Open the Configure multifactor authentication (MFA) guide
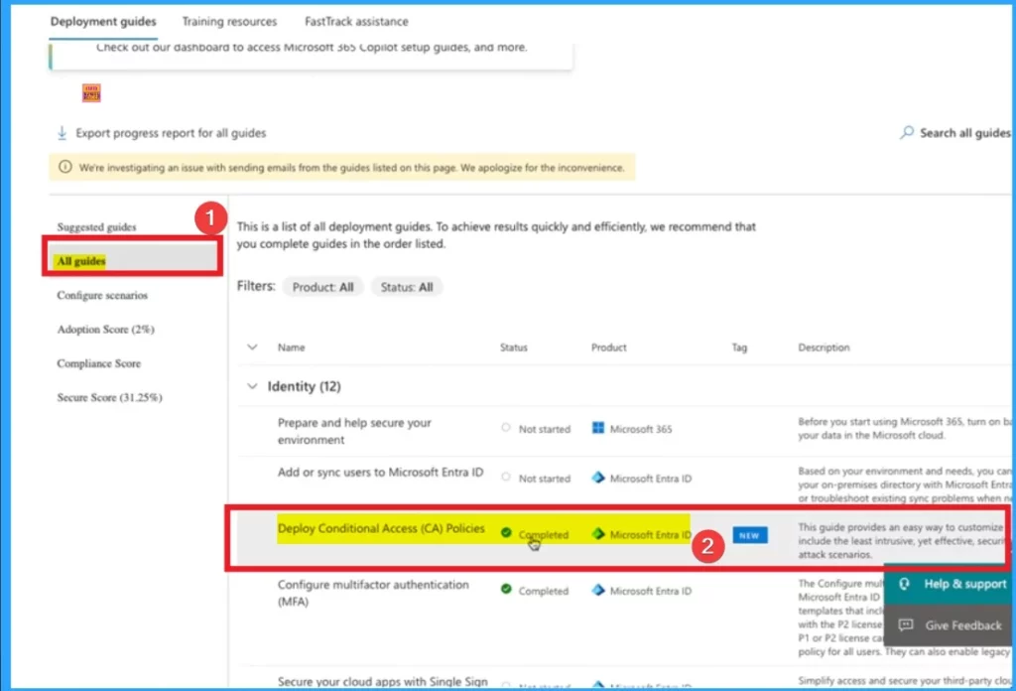 373,593
